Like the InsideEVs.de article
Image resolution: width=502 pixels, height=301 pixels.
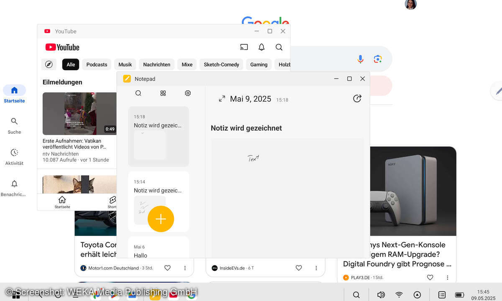[x=299, y=268]
